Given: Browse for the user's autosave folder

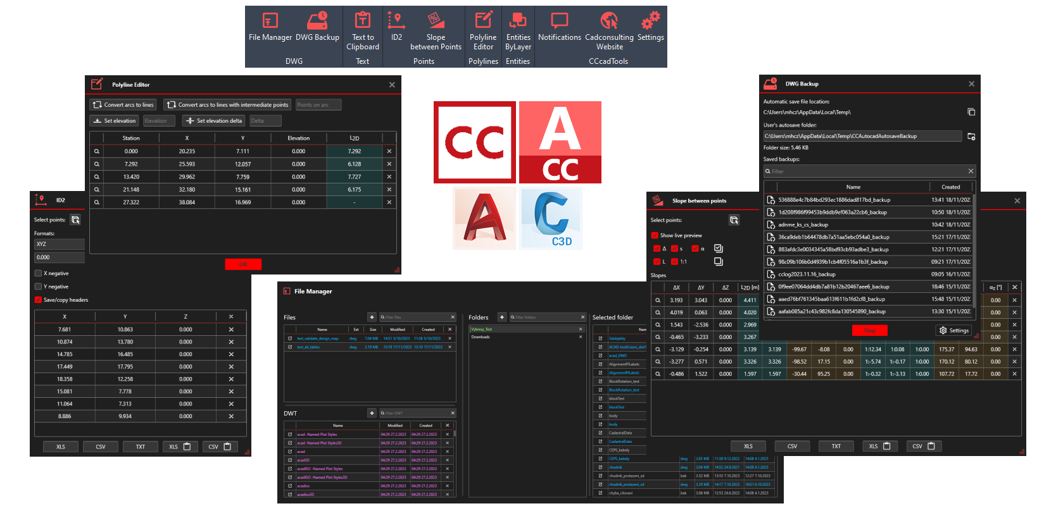Looking at the screenshot, I should (971, 136).
